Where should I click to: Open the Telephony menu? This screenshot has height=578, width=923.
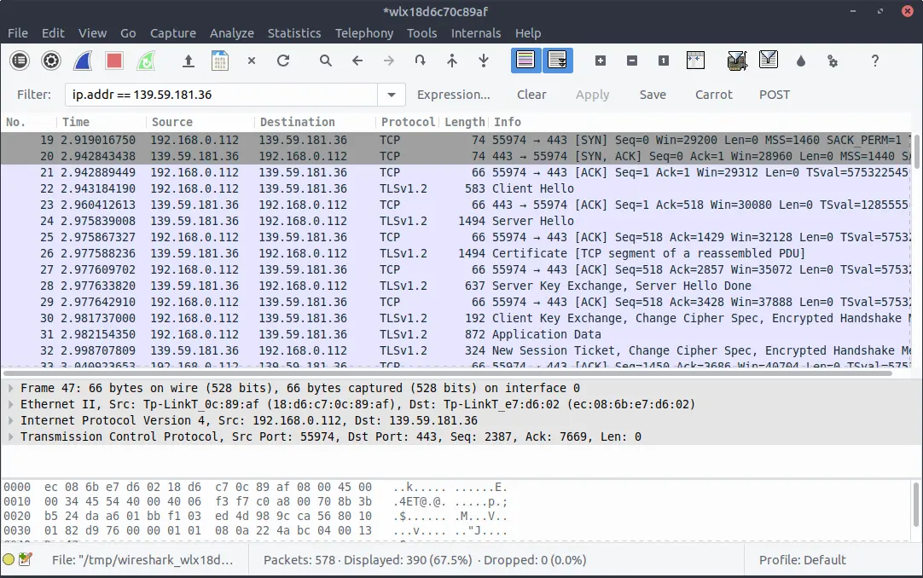364,33
